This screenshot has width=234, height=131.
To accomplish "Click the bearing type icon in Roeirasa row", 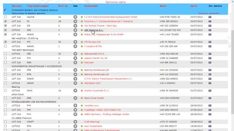I will tap(75, 63).
